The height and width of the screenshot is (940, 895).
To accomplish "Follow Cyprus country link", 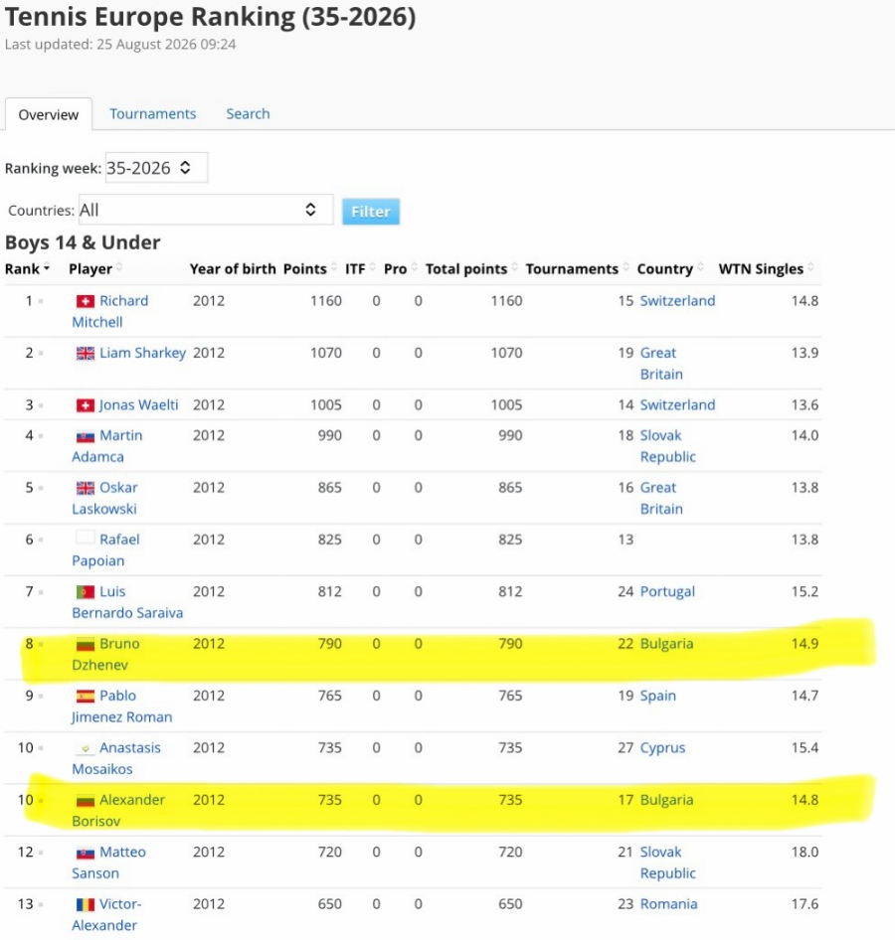I will pos(662,748).
